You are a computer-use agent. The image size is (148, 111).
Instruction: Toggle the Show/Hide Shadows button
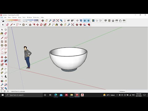(x=3, y=21)
